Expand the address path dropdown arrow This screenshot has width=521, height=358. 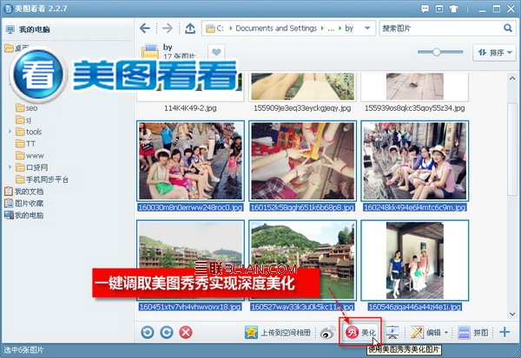click(367, 29)
